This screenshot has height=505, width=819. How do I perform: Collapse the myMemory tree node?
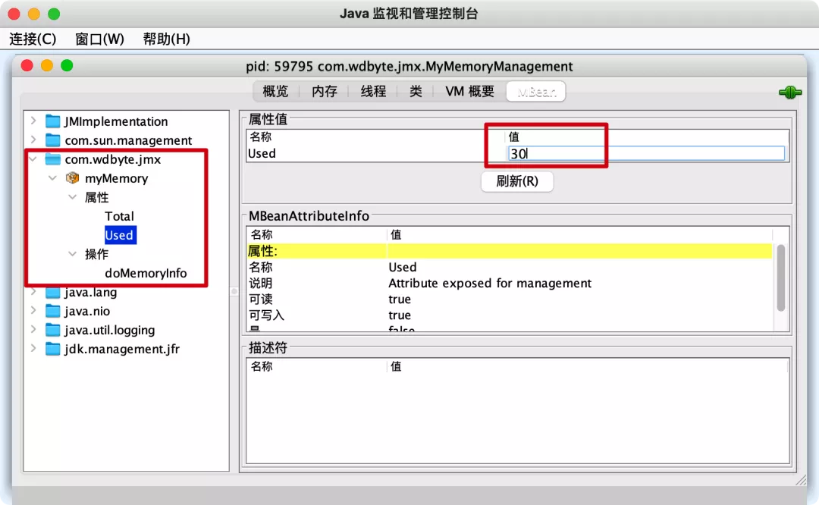click(53, 178)
